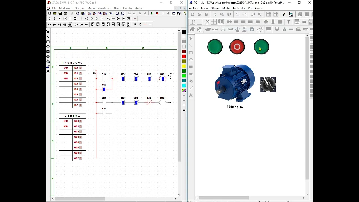Redo action in CADe_SIMU
The height and width of the screenshot is (202, 359).
[x=123, y=13]
